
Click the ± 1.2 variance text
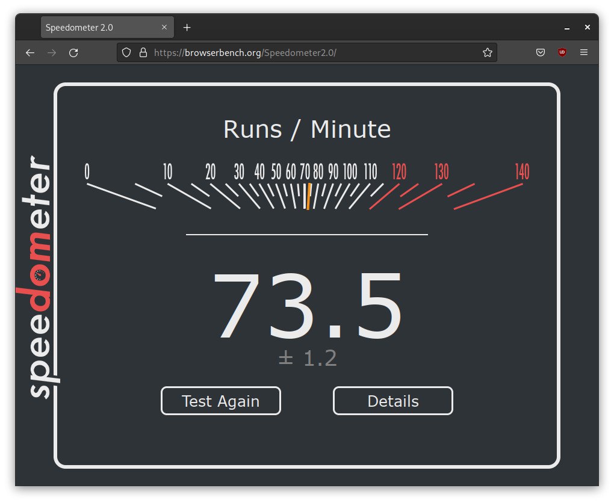(308, 358)
